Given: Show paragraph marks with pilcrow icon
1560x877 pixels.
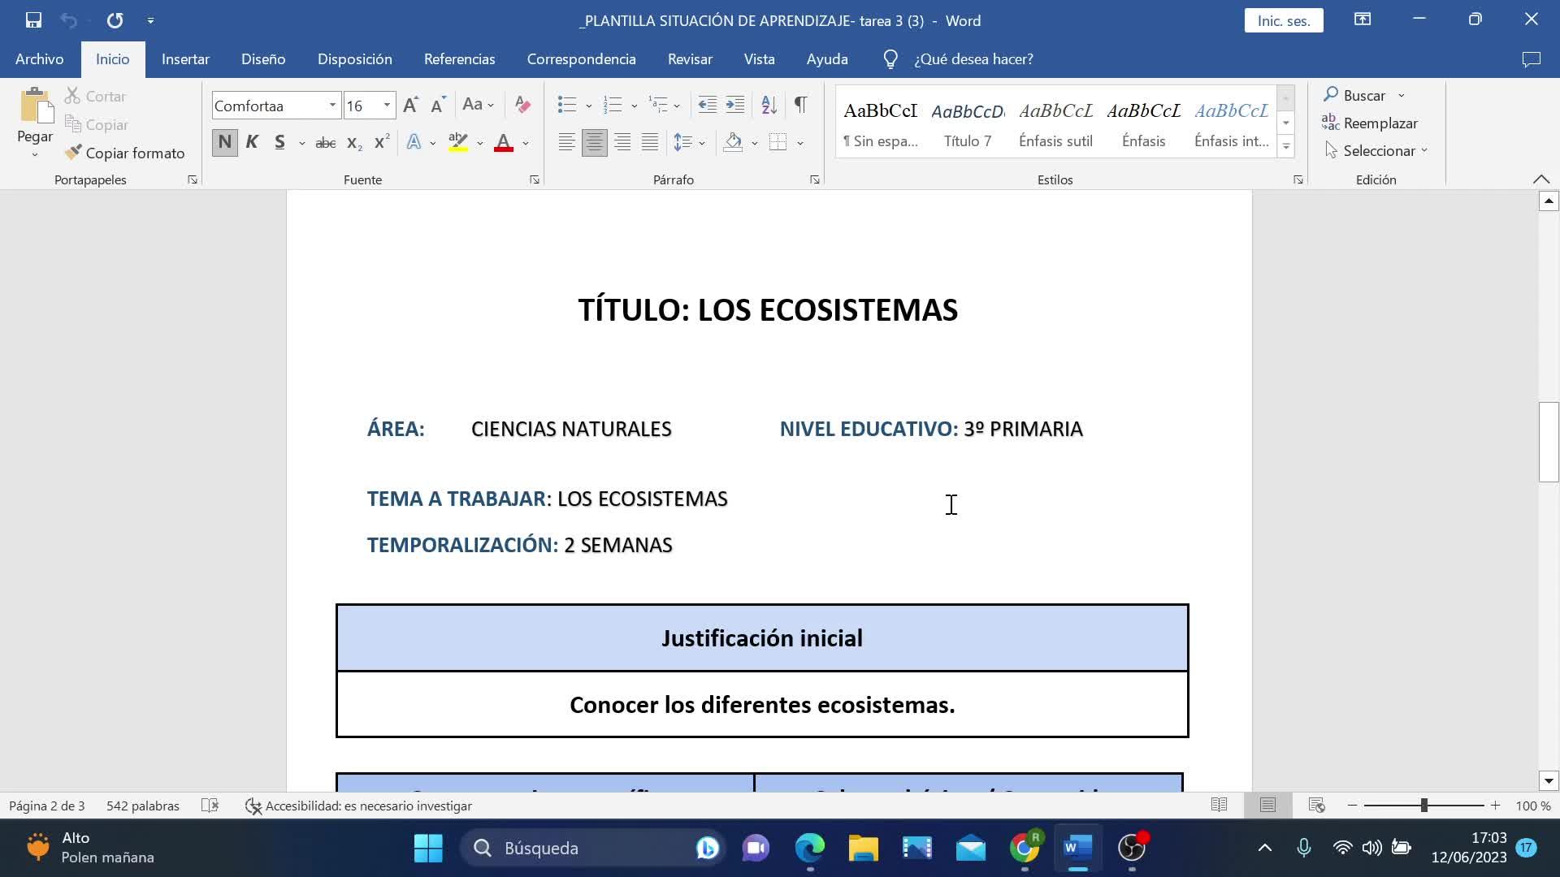Looking at the screenshot, I should click(x=800, y=105).
